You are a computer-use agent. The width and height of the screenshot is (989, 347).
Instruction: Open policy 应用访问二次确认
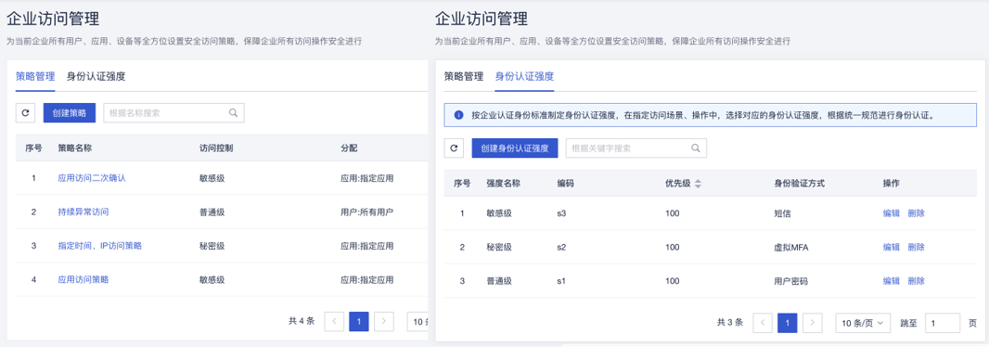(92, 178)
